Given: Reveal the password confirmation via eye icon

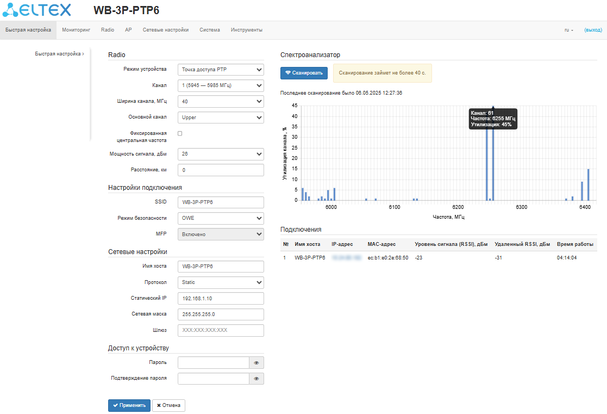Looking at the screenshot, I should coord(256,379).
